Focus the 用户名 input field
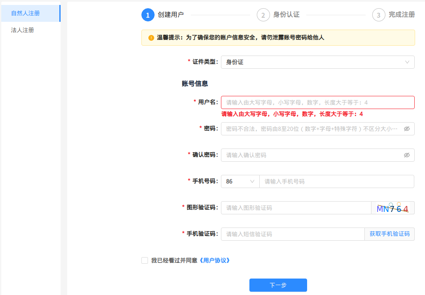Image resolution: width=425 pixels, height=295 pixels. (317, 102)
